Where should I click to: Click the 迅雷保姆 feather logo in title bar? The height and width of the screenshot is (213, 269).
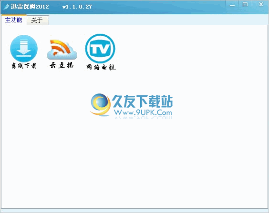[x=6, y=7]
